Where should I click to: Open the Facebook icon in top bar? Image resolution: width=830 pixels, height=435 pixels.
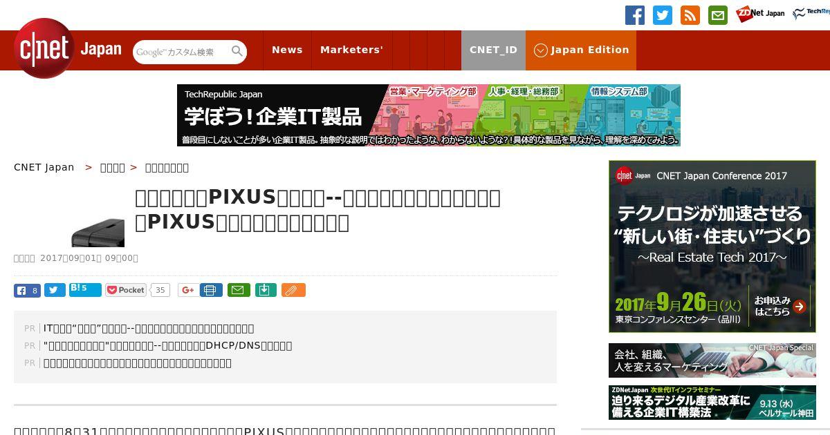click(635, 15)
